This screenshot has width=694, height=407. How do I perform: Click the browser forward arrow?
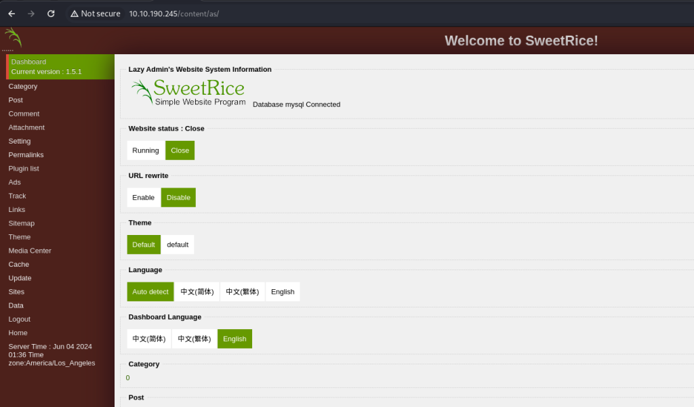coord(31,14)
